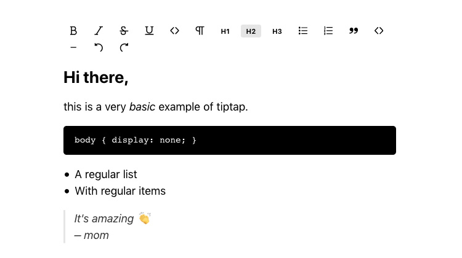Toggle the numbered list
Screen dimensions: 462x258
(x=328, y=31)
